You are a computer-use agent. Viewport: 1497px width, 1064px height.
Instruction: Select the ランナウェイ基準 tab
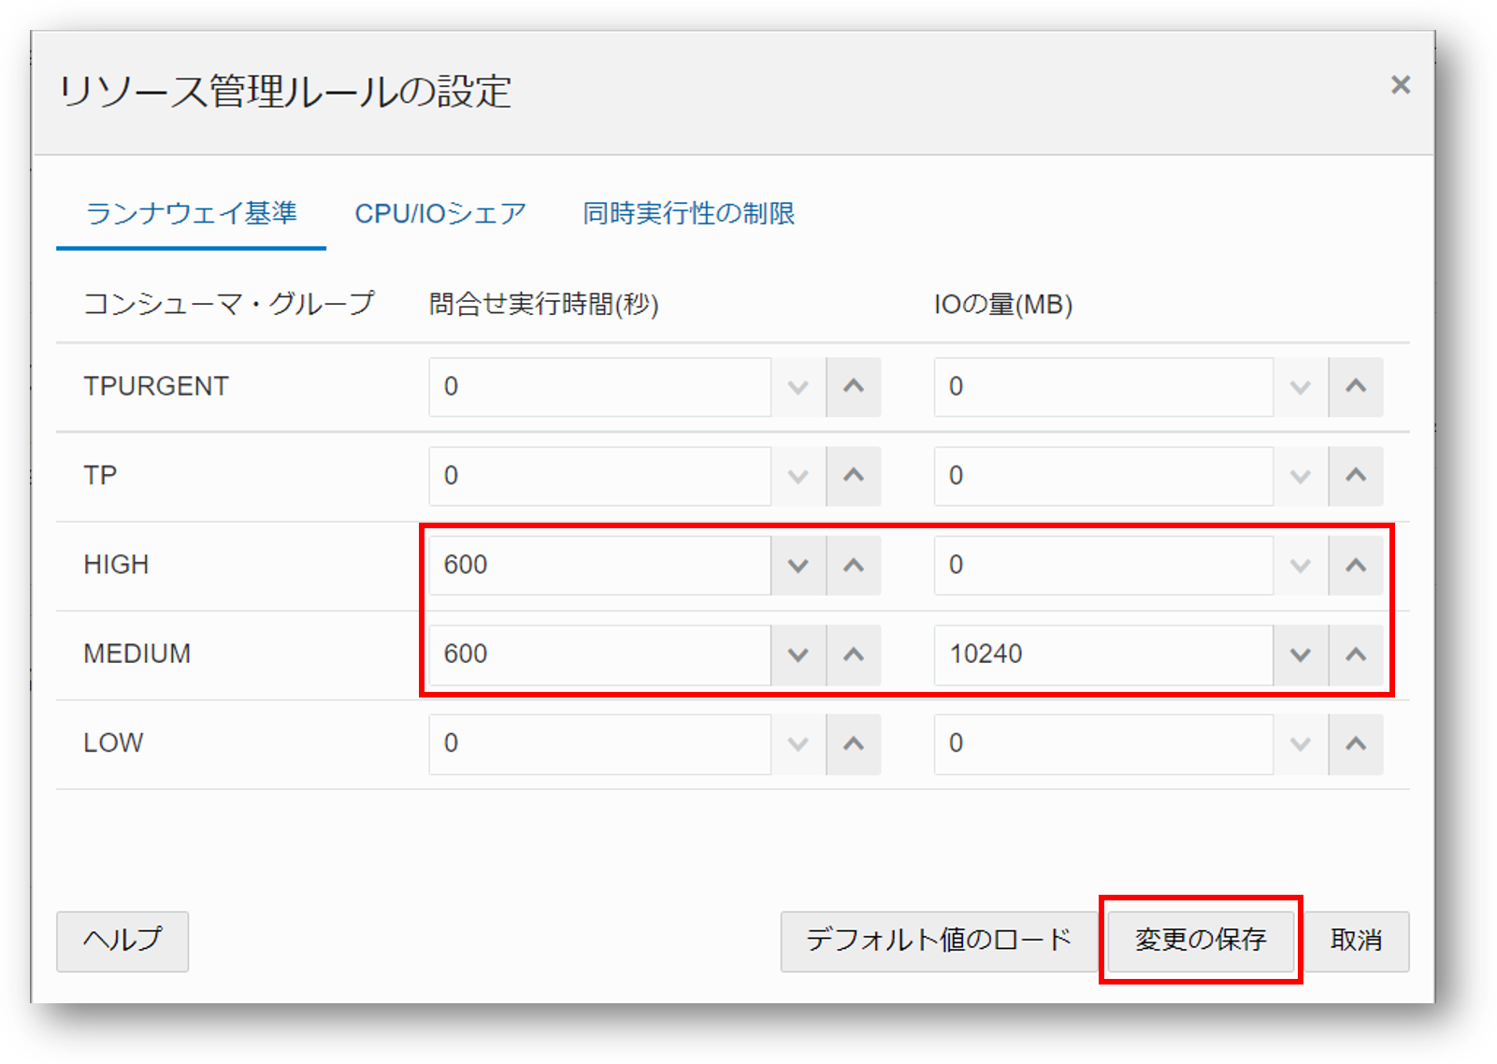190,213
